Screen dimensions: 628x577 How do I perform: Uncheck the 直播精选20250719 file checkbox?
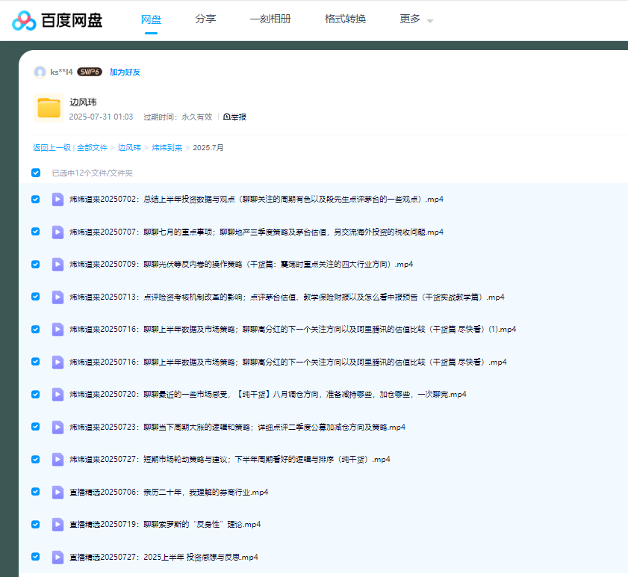(x=36, y=524)
